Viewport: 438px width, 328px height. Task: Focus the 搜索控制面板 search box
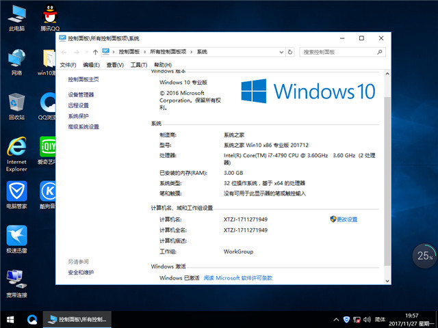pos(342,52)
